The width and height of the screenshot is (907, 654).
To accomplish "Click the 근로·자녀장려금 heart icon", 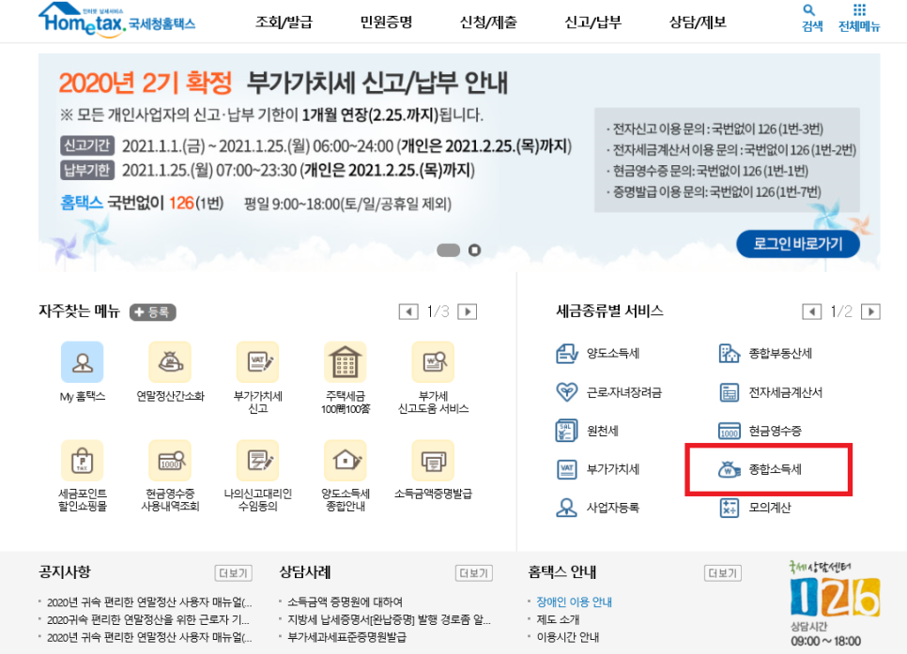I will 566,392.
